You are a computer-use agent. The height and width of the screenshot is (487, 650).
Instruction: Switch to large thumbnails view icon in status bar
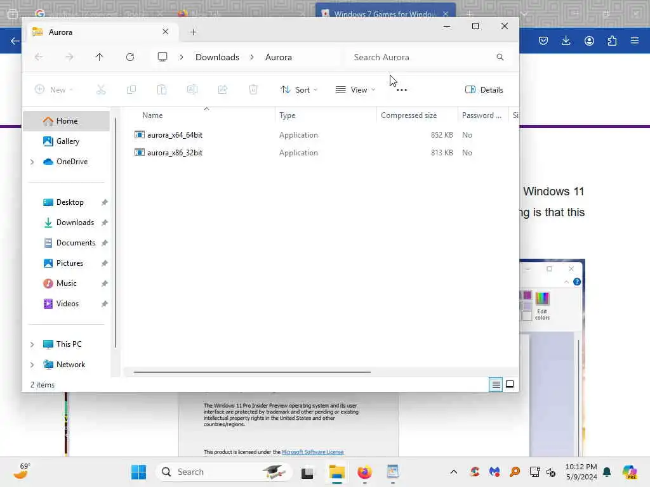point(510,385)
